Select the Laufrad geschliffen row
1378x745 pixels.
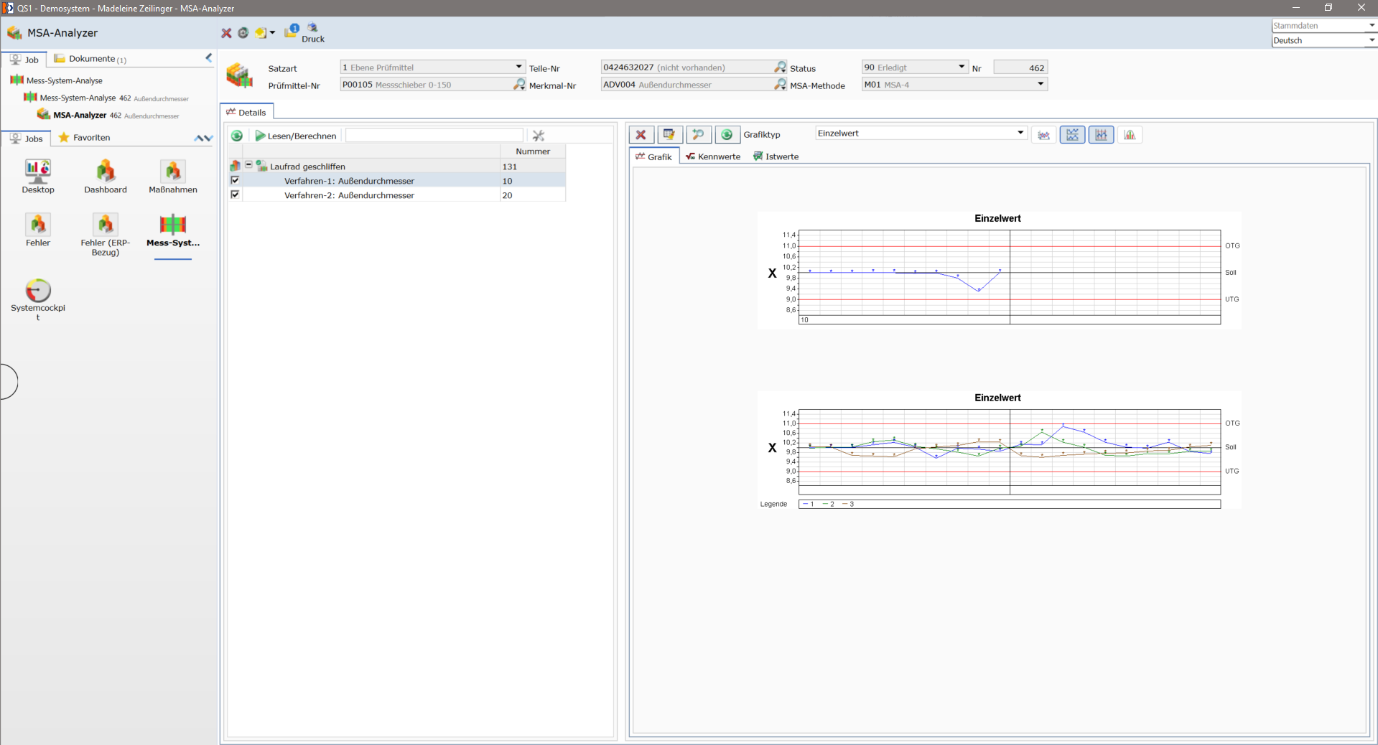click(397, 166)
